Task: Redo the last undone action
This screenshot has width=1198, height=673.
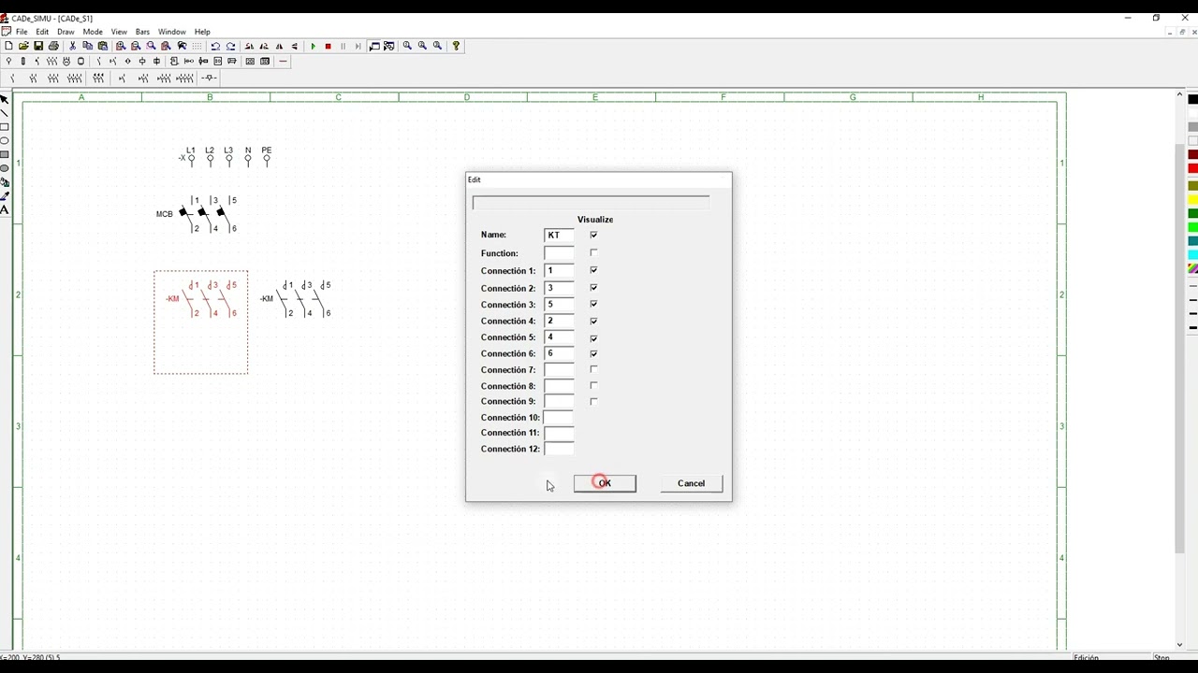Action: coord(230,46)
